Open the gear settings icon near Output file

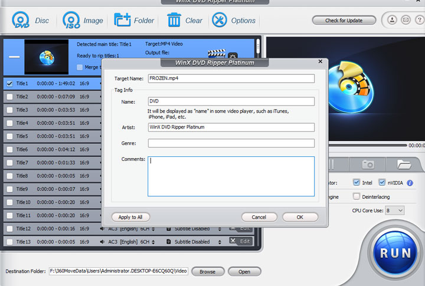click(233, 55)
